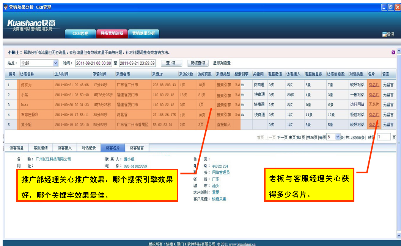
Task: Click the 咨询 icon at top right
Action: pos(388,34)
